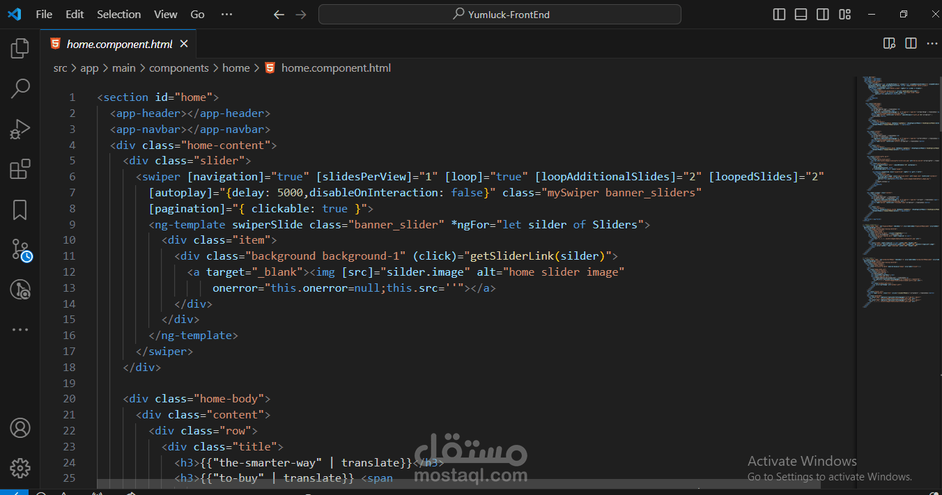Click the main breadcrumb segment
Screen dimensions: 942x495
click(x=124, y=68)
